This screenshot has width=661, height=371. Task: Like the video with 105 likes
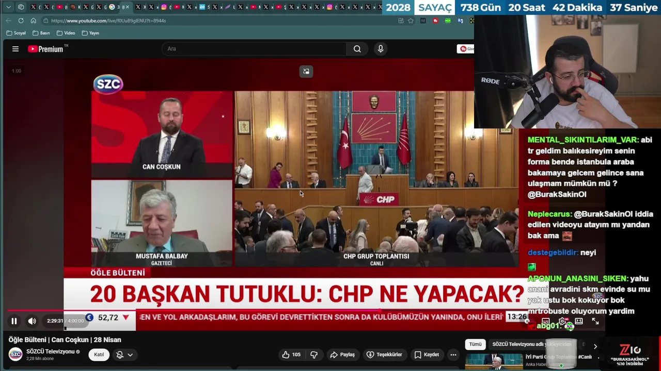pos(291,355)
